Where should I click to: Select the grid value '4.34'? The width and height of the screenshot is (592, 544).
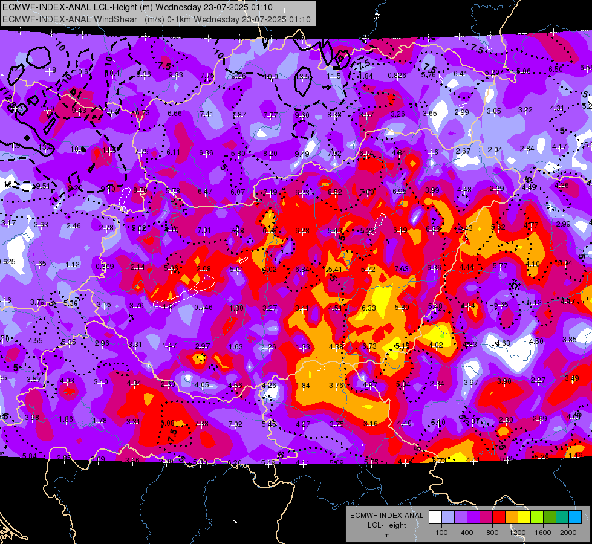pyautogui.click(x=134, y=383)
